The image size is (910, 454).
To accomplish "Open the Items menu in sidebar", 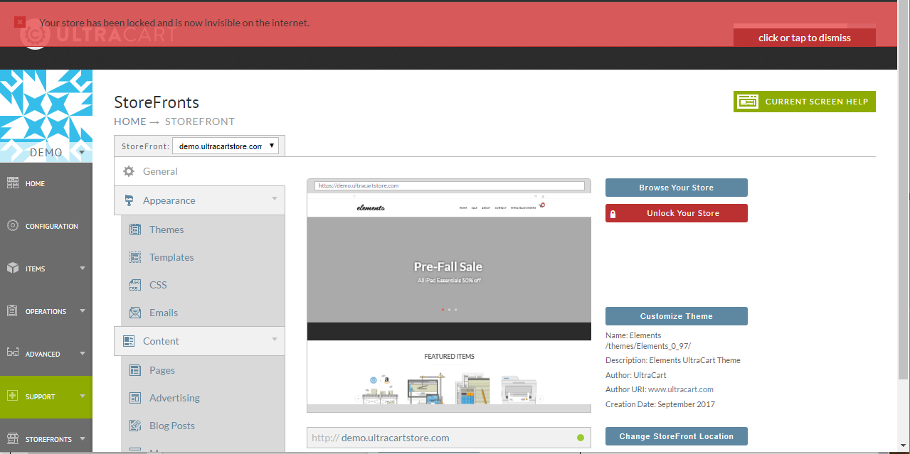I will point(46,269).
